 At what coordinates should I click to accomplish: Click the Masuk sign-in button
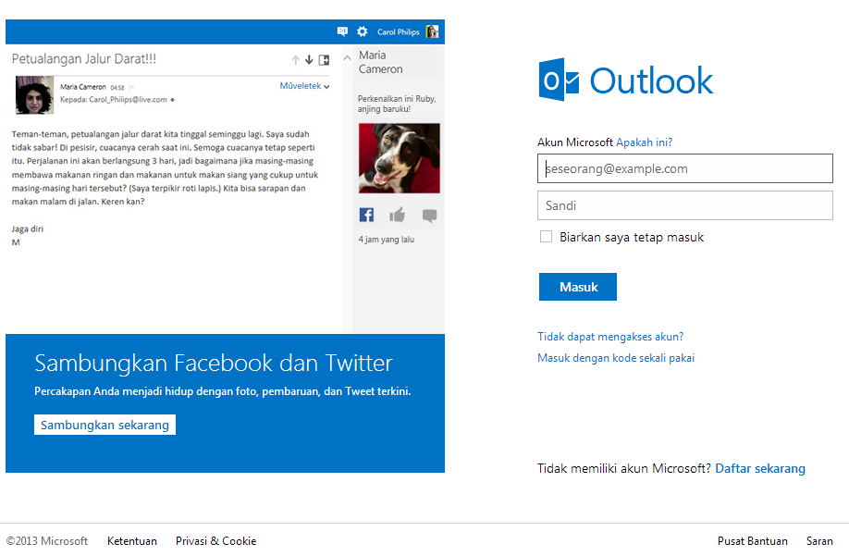[578, 287]
